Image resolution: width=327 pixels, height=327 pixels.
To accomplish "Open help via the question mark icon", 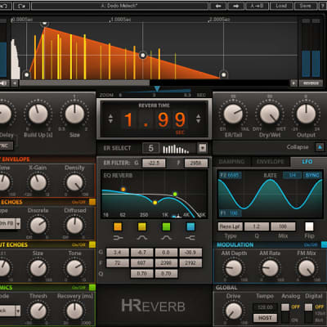I will [x=323, y=6].
